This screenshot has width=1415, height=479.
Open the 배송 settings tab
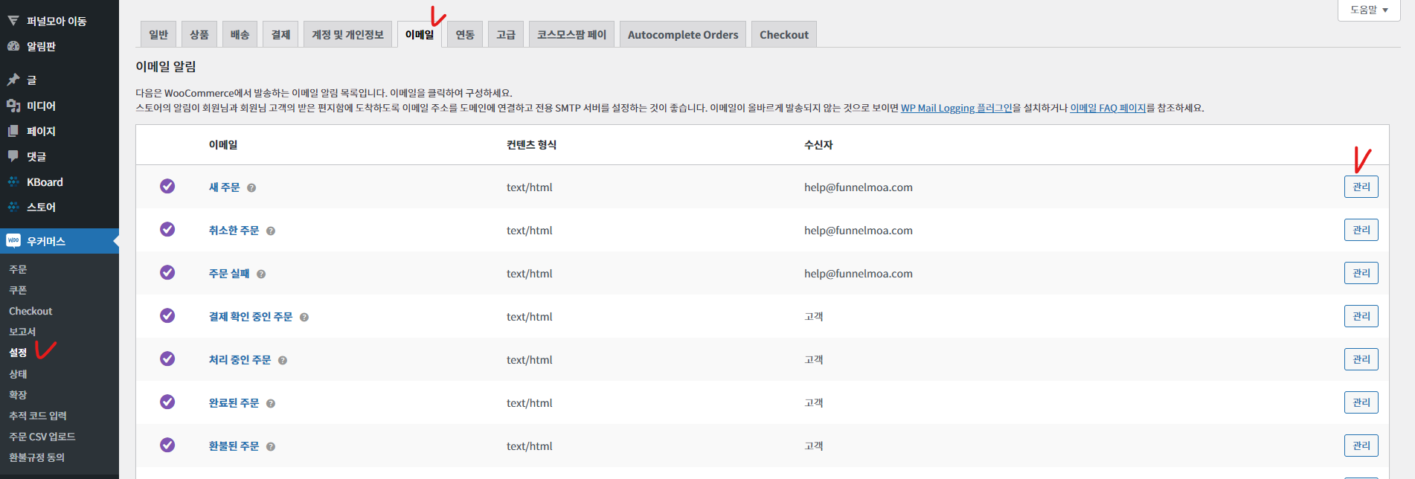[x=240, y=34]
